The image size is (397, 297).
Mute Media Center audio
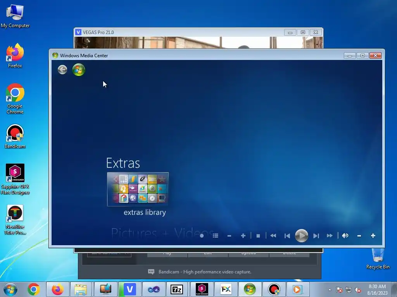coord(345,236)
